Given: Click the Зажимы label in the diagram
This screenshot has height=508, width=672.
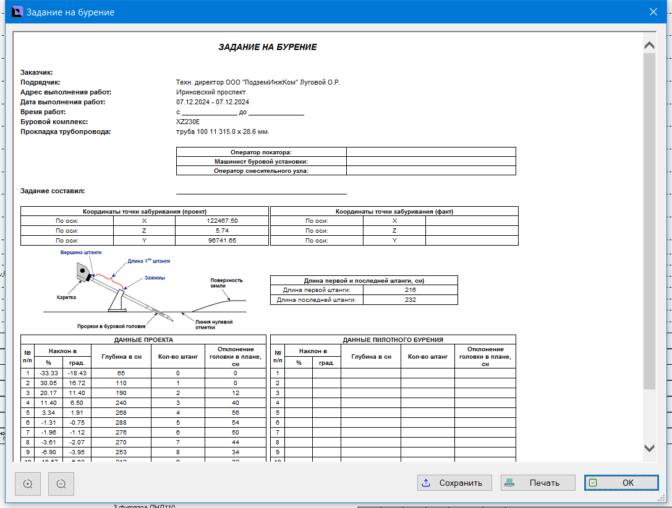Looking at the screenshot, I should [155, 278].
